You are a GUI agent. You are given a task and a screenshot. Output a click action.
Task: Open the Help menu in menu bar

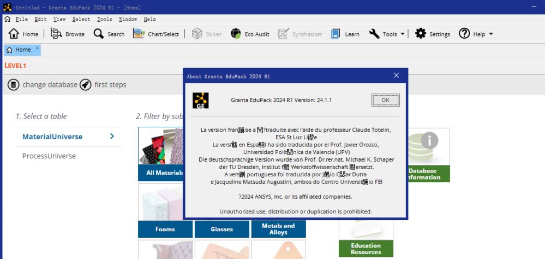(150, 19)
